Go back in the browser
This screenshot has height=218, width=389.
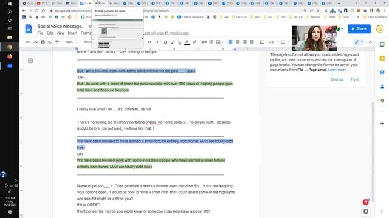(24, 11)
